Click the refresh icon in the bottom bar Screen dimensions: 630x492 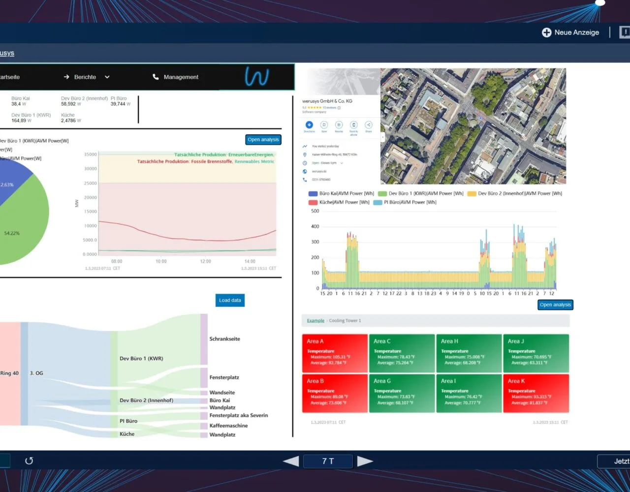[29, 461]
